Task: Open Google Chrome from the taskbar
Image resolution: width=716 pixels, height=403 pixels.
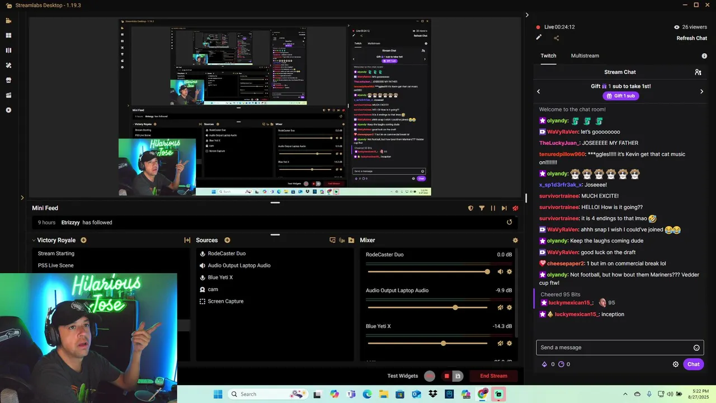Action: click(482, 394)
